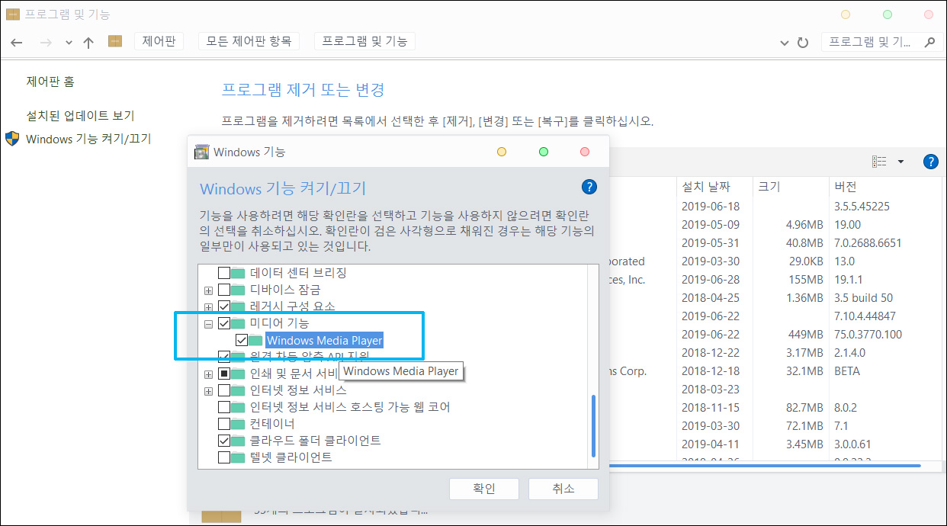947x526 pixels.
Task: Check the 인터넷 정보 서비스 checkbox
Action: (224, 390)
